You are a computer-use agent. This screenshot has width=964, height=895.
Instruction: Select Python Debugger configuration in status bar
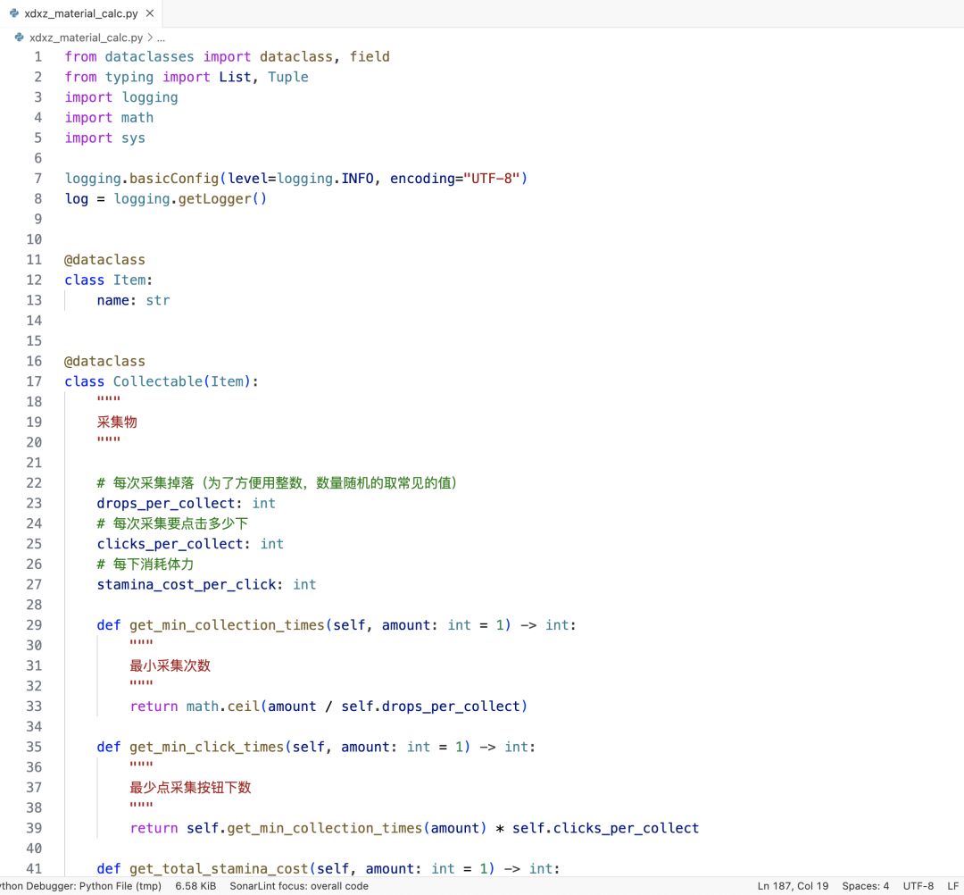click(80, 886)
